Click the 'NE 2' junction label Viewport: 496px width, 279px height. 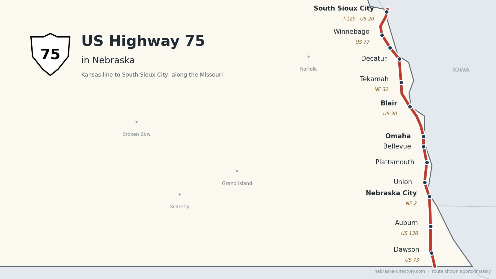tap(411, 204)
